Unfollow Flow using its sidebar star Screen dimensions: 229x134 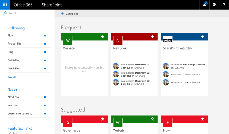point(45,35)
